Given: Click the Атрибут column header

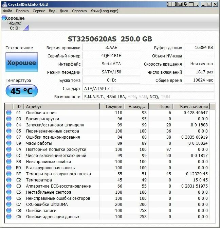Looking at the screenshot, I should 62,106.
